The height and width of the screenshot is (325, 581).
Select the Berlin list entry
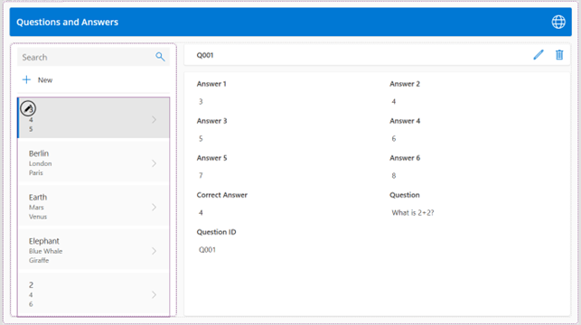pos(94,162)
